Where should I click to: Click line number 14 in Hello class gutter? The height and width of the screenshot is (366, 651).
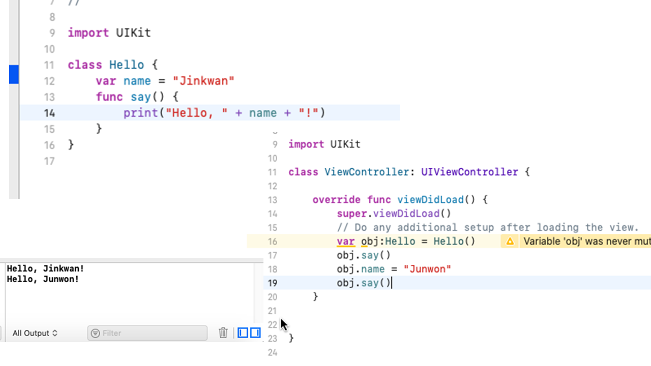coord(49,113)
